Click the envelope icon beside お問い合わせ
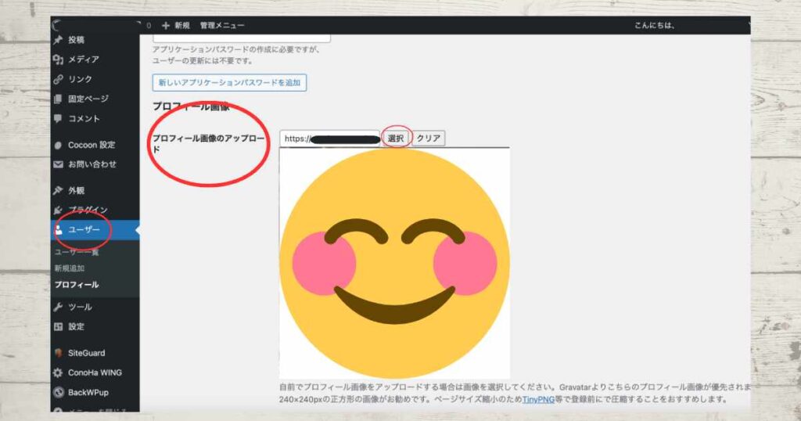This screenshot has width=801, height=421. (x=58, y=164)
